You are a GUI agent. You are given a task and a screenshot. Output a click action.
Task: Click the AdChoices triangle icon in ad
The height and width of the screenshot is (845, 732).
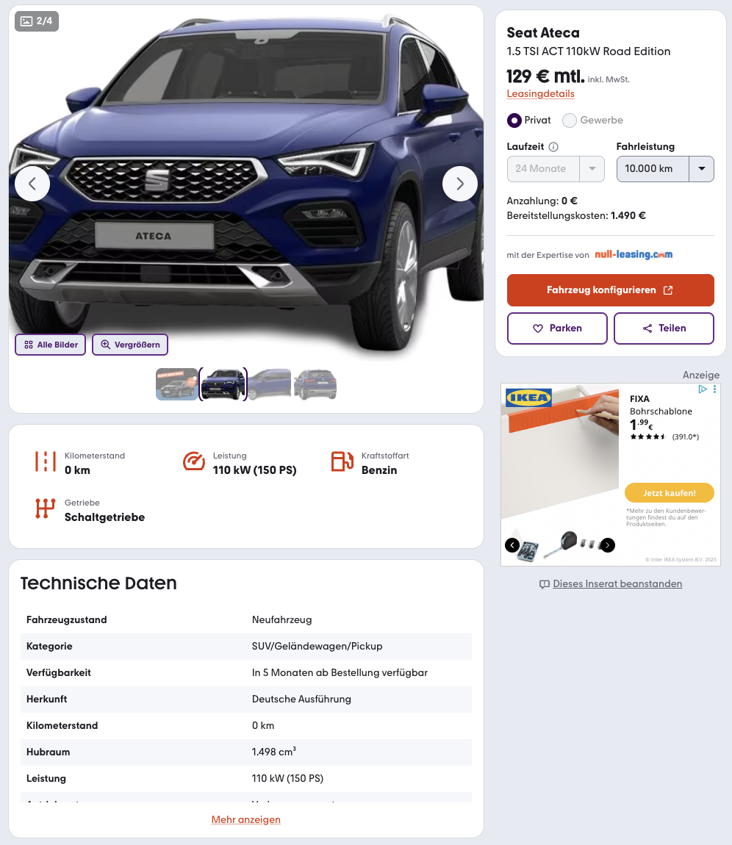click(x=703, y=389)
